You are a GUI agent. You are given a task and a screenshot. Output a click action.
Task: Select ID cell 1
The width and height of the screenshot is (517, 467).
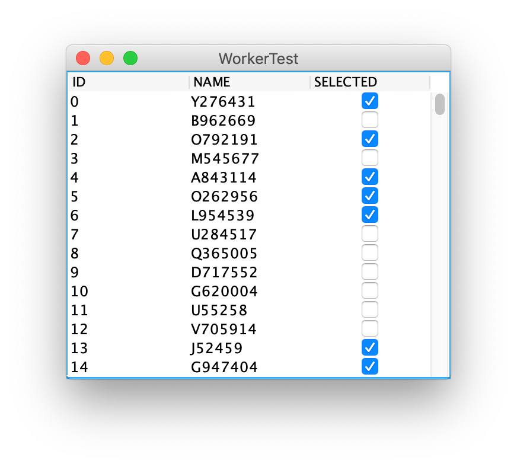click(128, 120)
